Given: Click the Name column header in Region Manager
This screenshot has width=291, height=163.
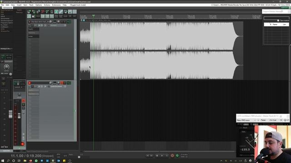Looking at the screenshot, I should [x=275, y=24].
